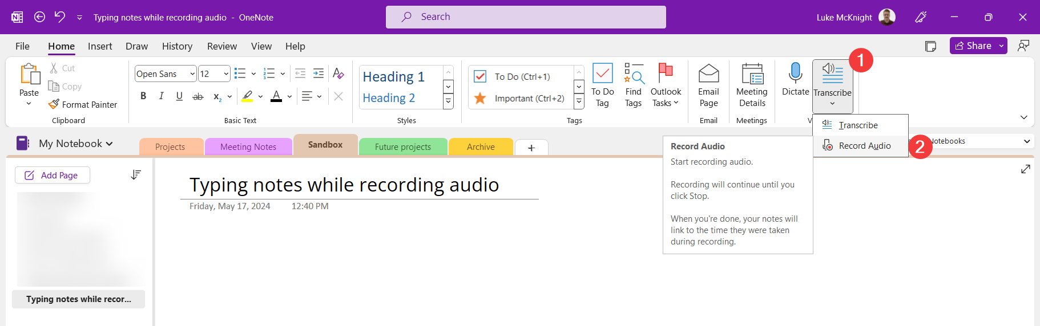Click the Search box
Image resolution: width=1040 pixels, height=326 pixels.
(x=526, y=17)
